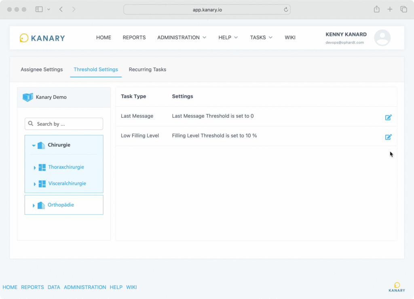This screenshot has width=414, height=299.
Task: Expand the Visceralchirurgie node
Action: click(x=35, y=184)
